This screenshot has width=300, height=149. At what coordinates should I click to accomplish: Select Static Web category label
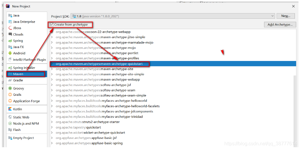[x=21, y=117]
